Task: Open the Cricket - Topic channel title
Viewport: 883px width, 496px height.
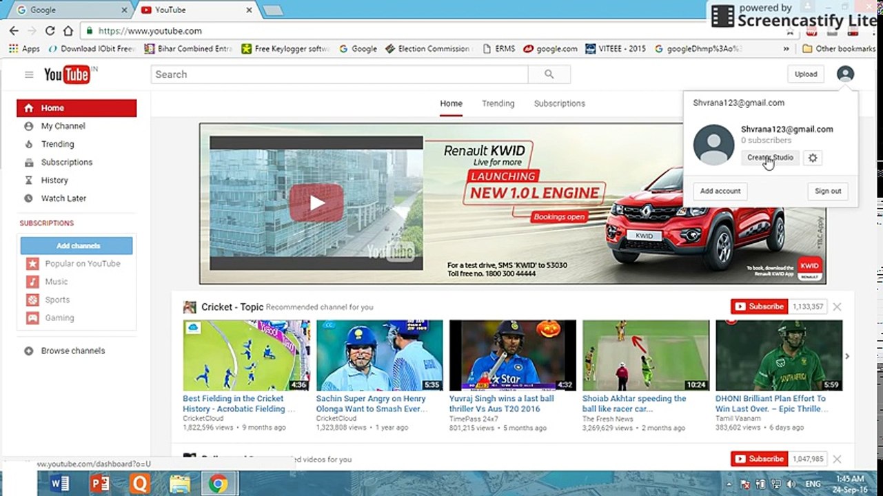Action: coord(232,307)
